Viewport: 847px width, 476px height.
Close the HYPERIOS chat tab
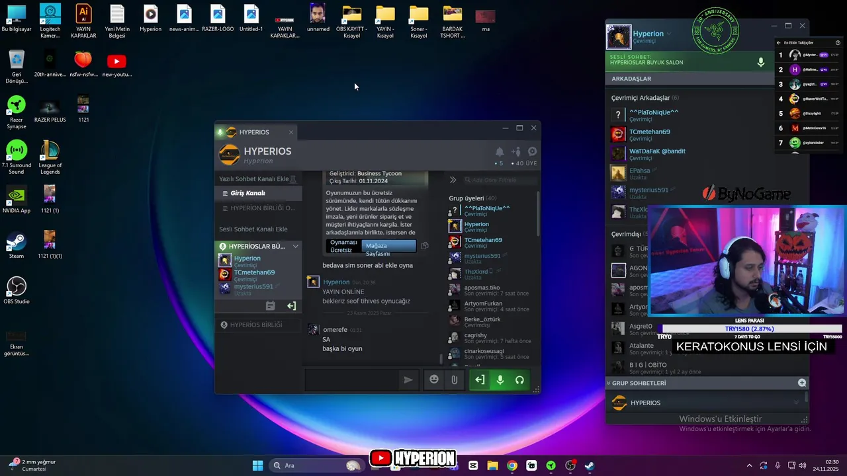click(290, 132)
